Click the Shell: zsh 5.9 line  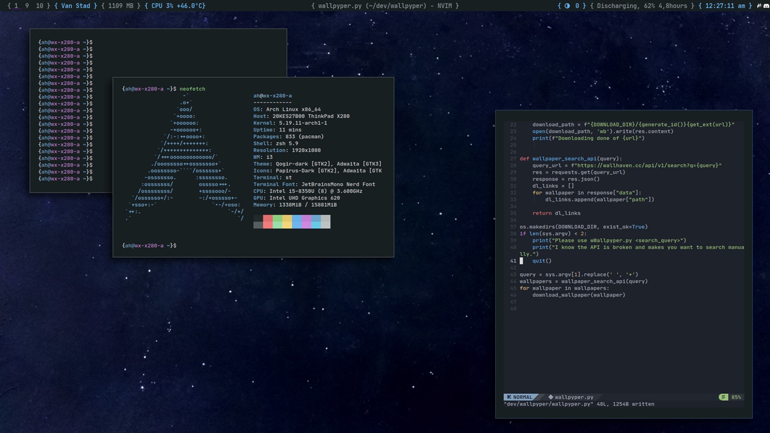[x=276, y=143]
